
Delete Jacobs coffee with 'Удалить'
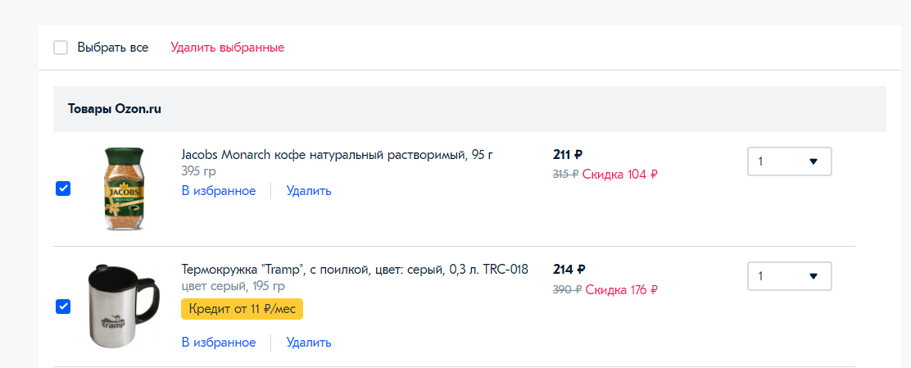[309, 191]
